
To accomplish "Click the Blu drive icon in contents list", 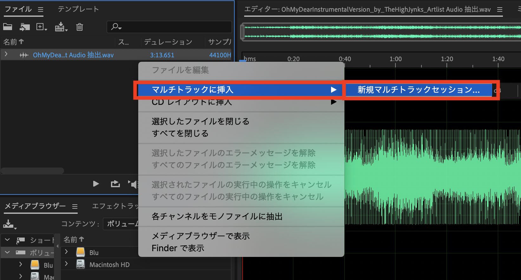I will 81,252.
